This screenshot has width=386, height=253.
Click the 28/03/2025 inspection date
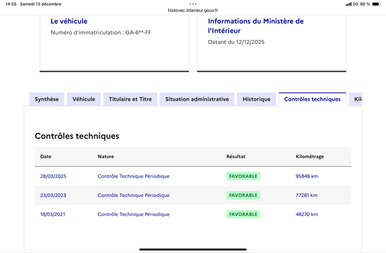[53, 176]
